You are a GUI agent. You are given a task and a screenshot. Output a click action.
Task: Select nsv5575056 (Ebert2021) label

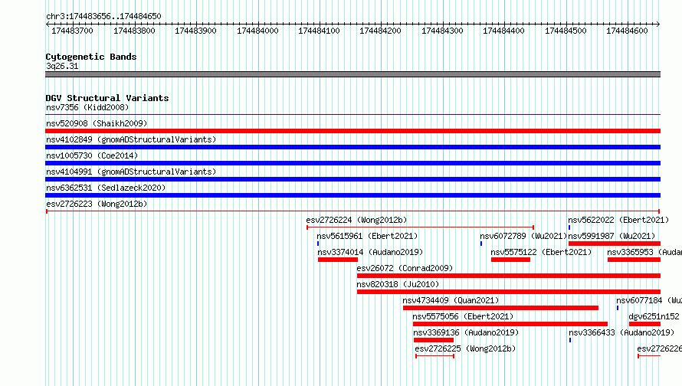click(x=463, y=316)
